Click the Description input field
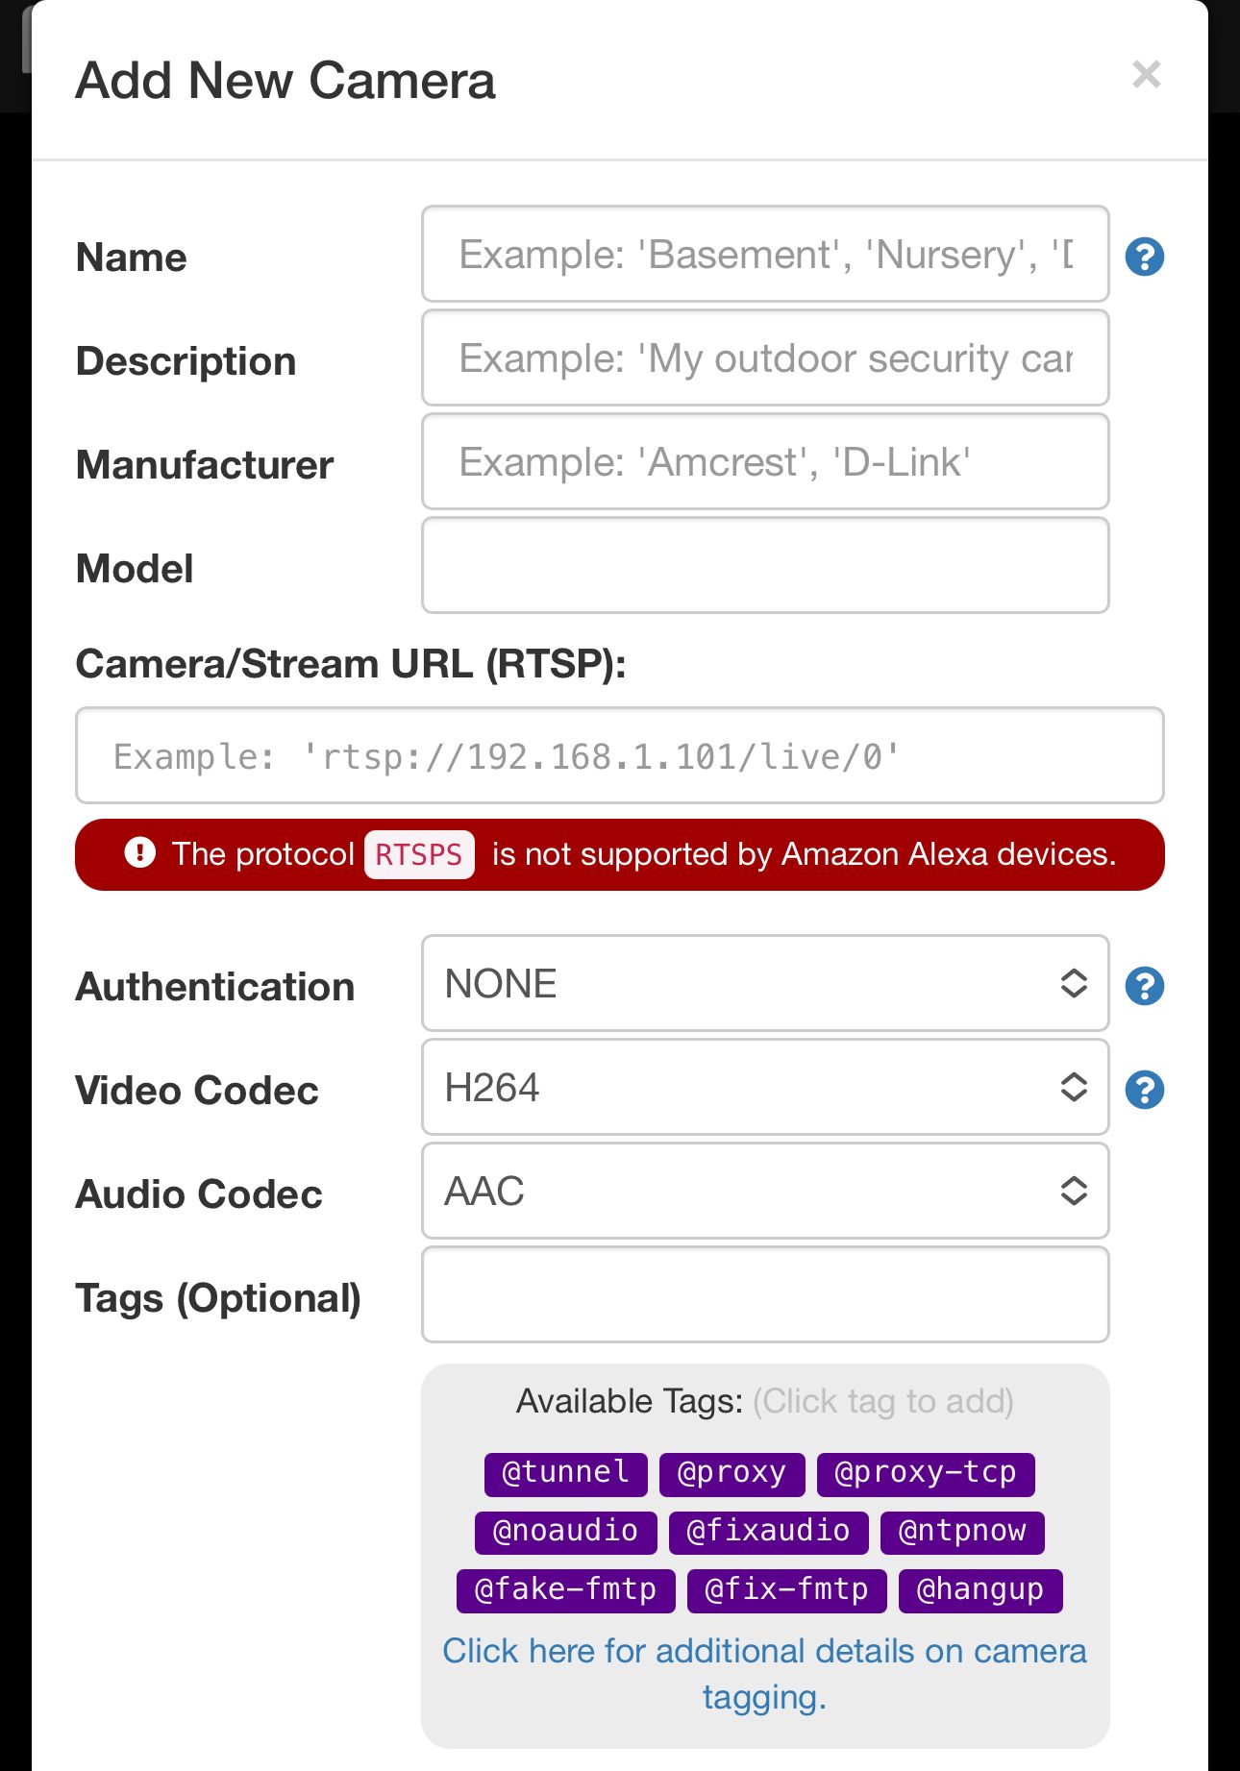Screen dimensions: 1240x1771 (x=765, y=358)
